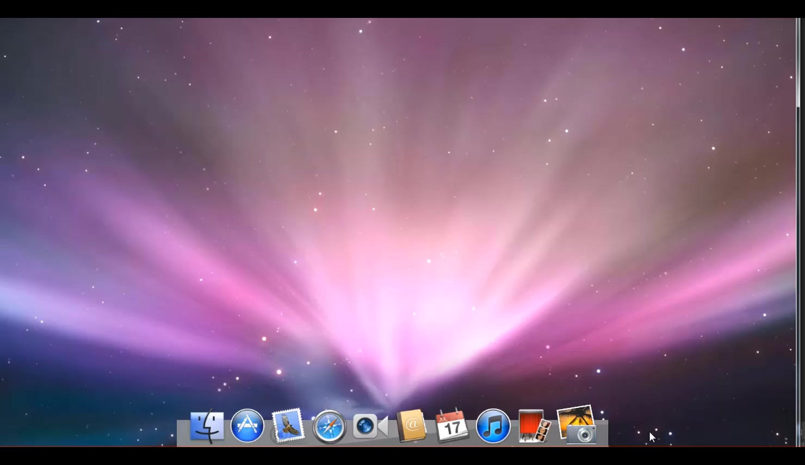The width and height of the screenshot is (805, 465).
Task: Open Finder from the dock
Action: point(207,426)
